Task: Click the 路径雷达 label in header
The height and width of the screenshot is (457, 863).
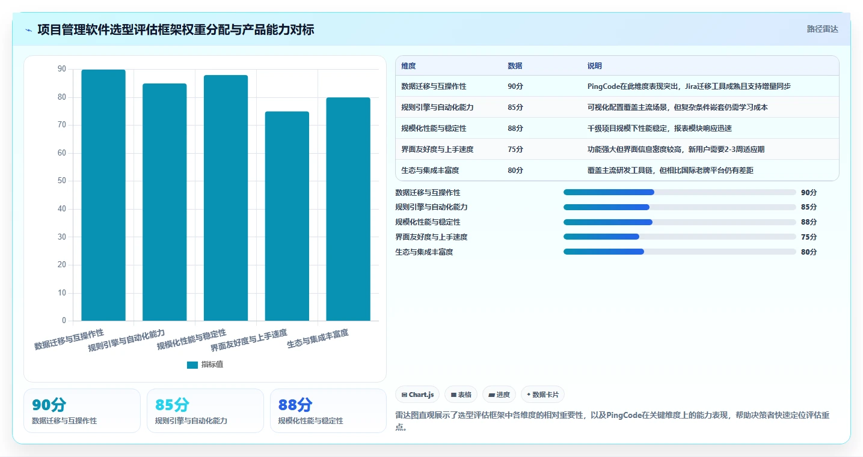Action: click(x=822, y=29)
